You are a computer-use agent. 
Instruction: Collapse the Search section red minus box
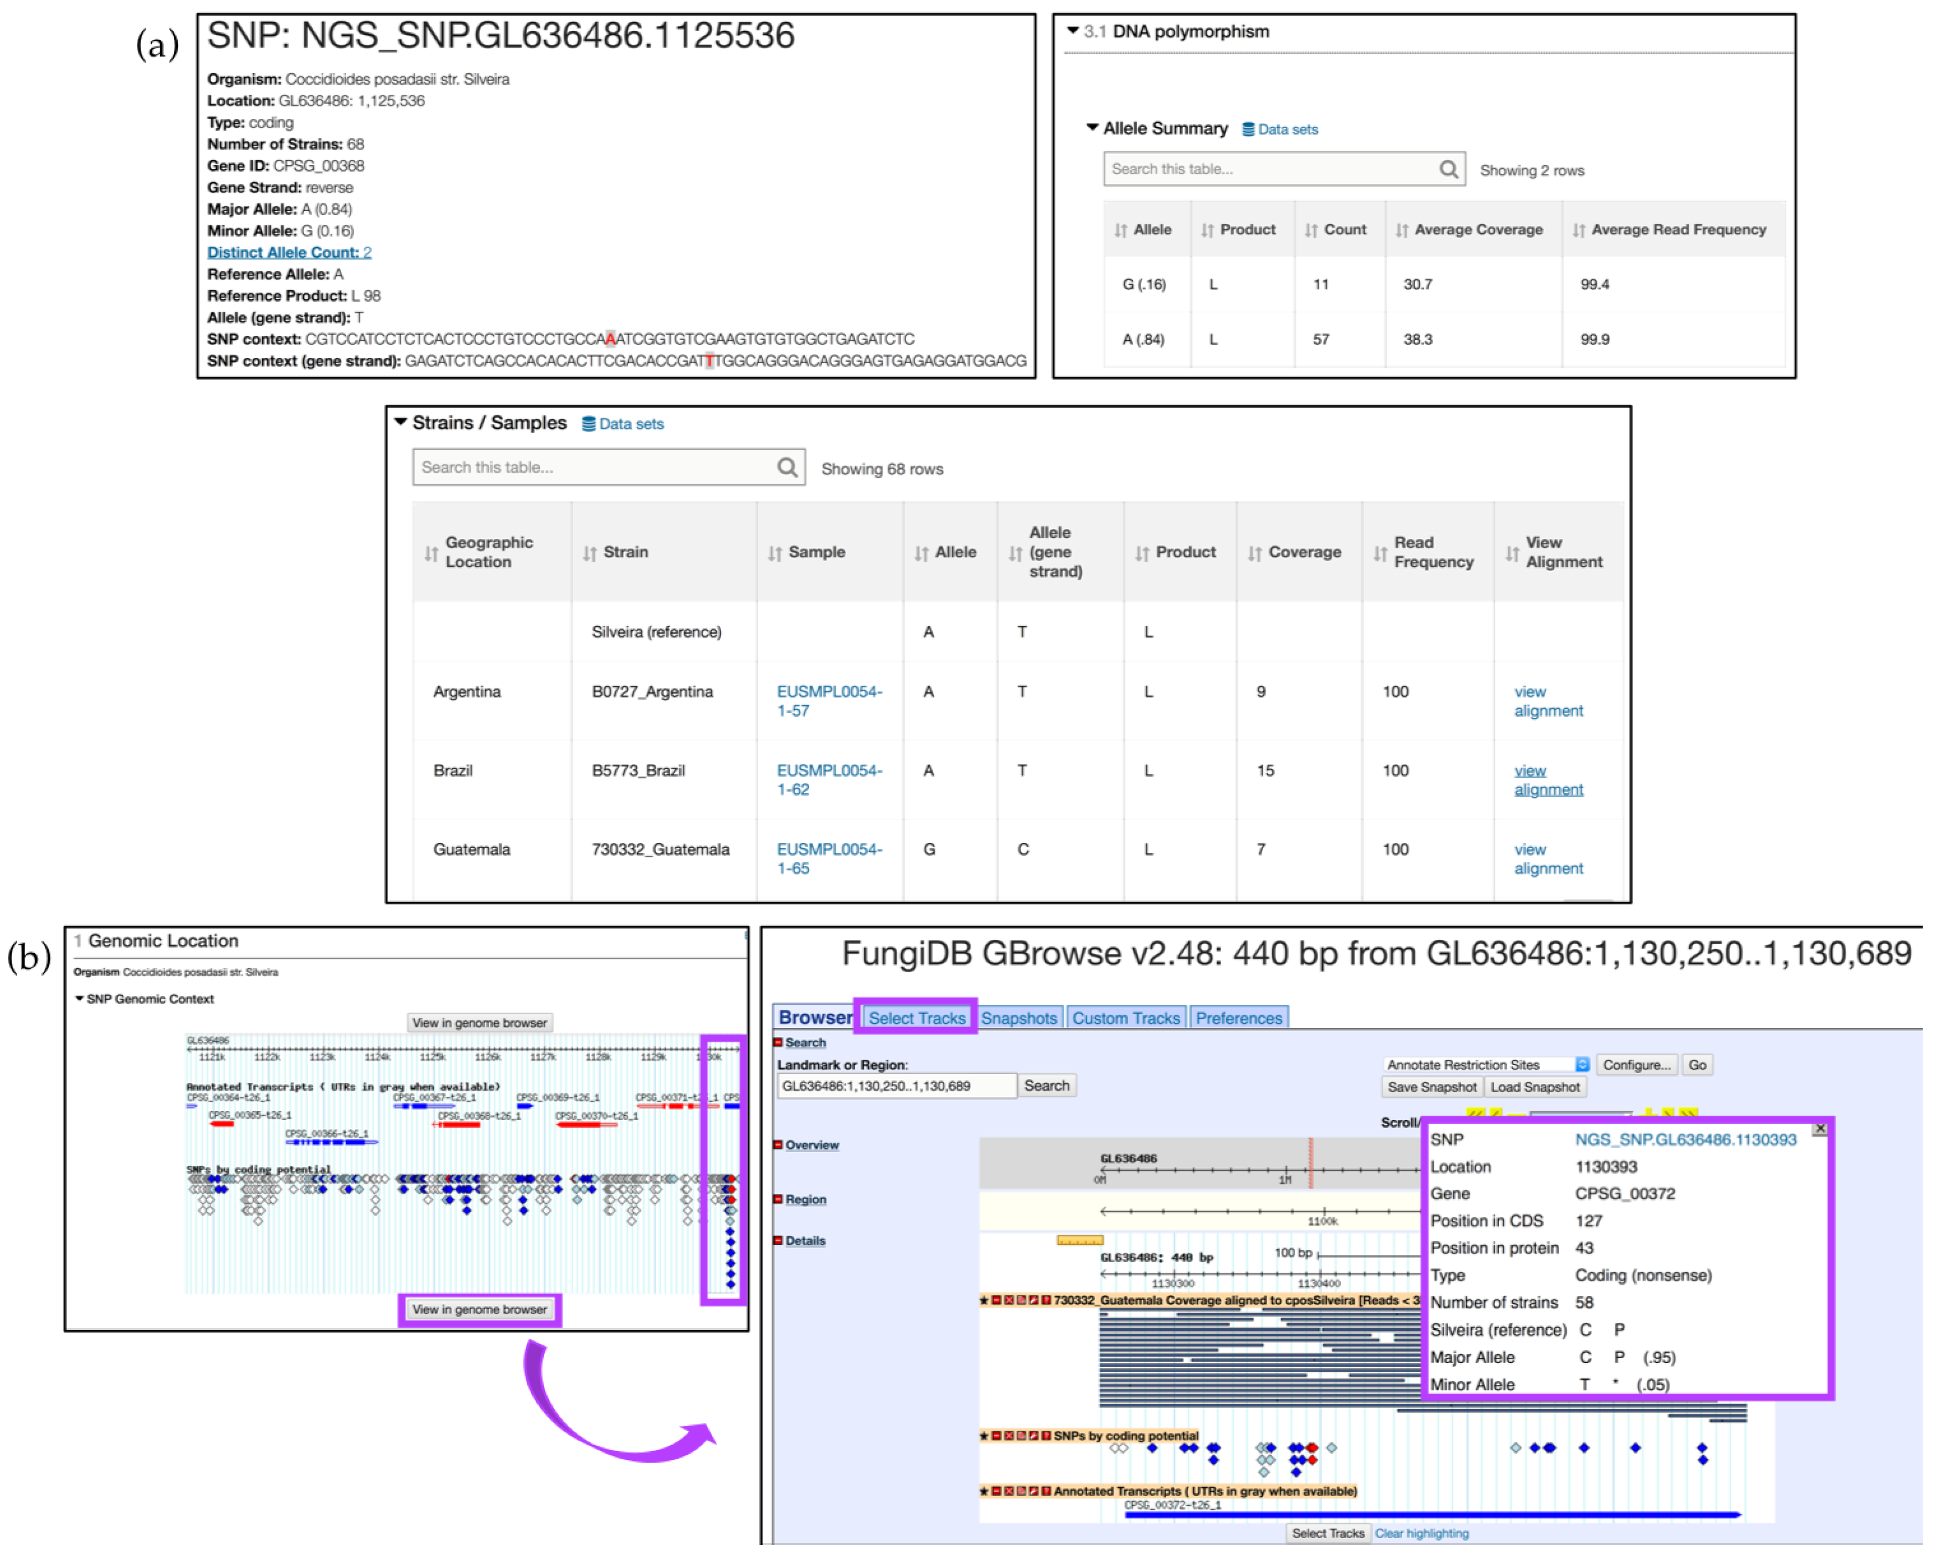coord(779,1044)
